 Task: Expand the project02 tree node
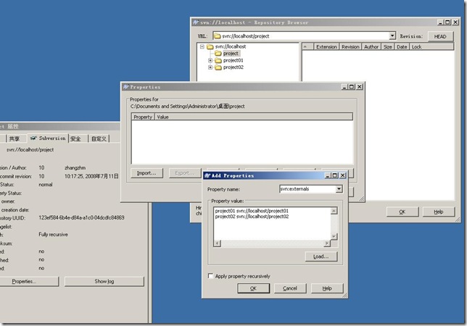(210, 67)
